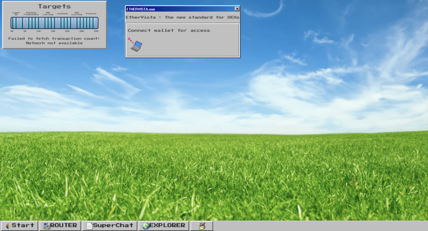Click the 'Feeless Flashloans' target label

click(x=31, y=13)
